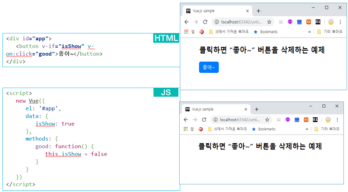Click the page heading text in top browser
This screenshot has width=348, height=192.
pyautogui.click(x=262, y=50)
